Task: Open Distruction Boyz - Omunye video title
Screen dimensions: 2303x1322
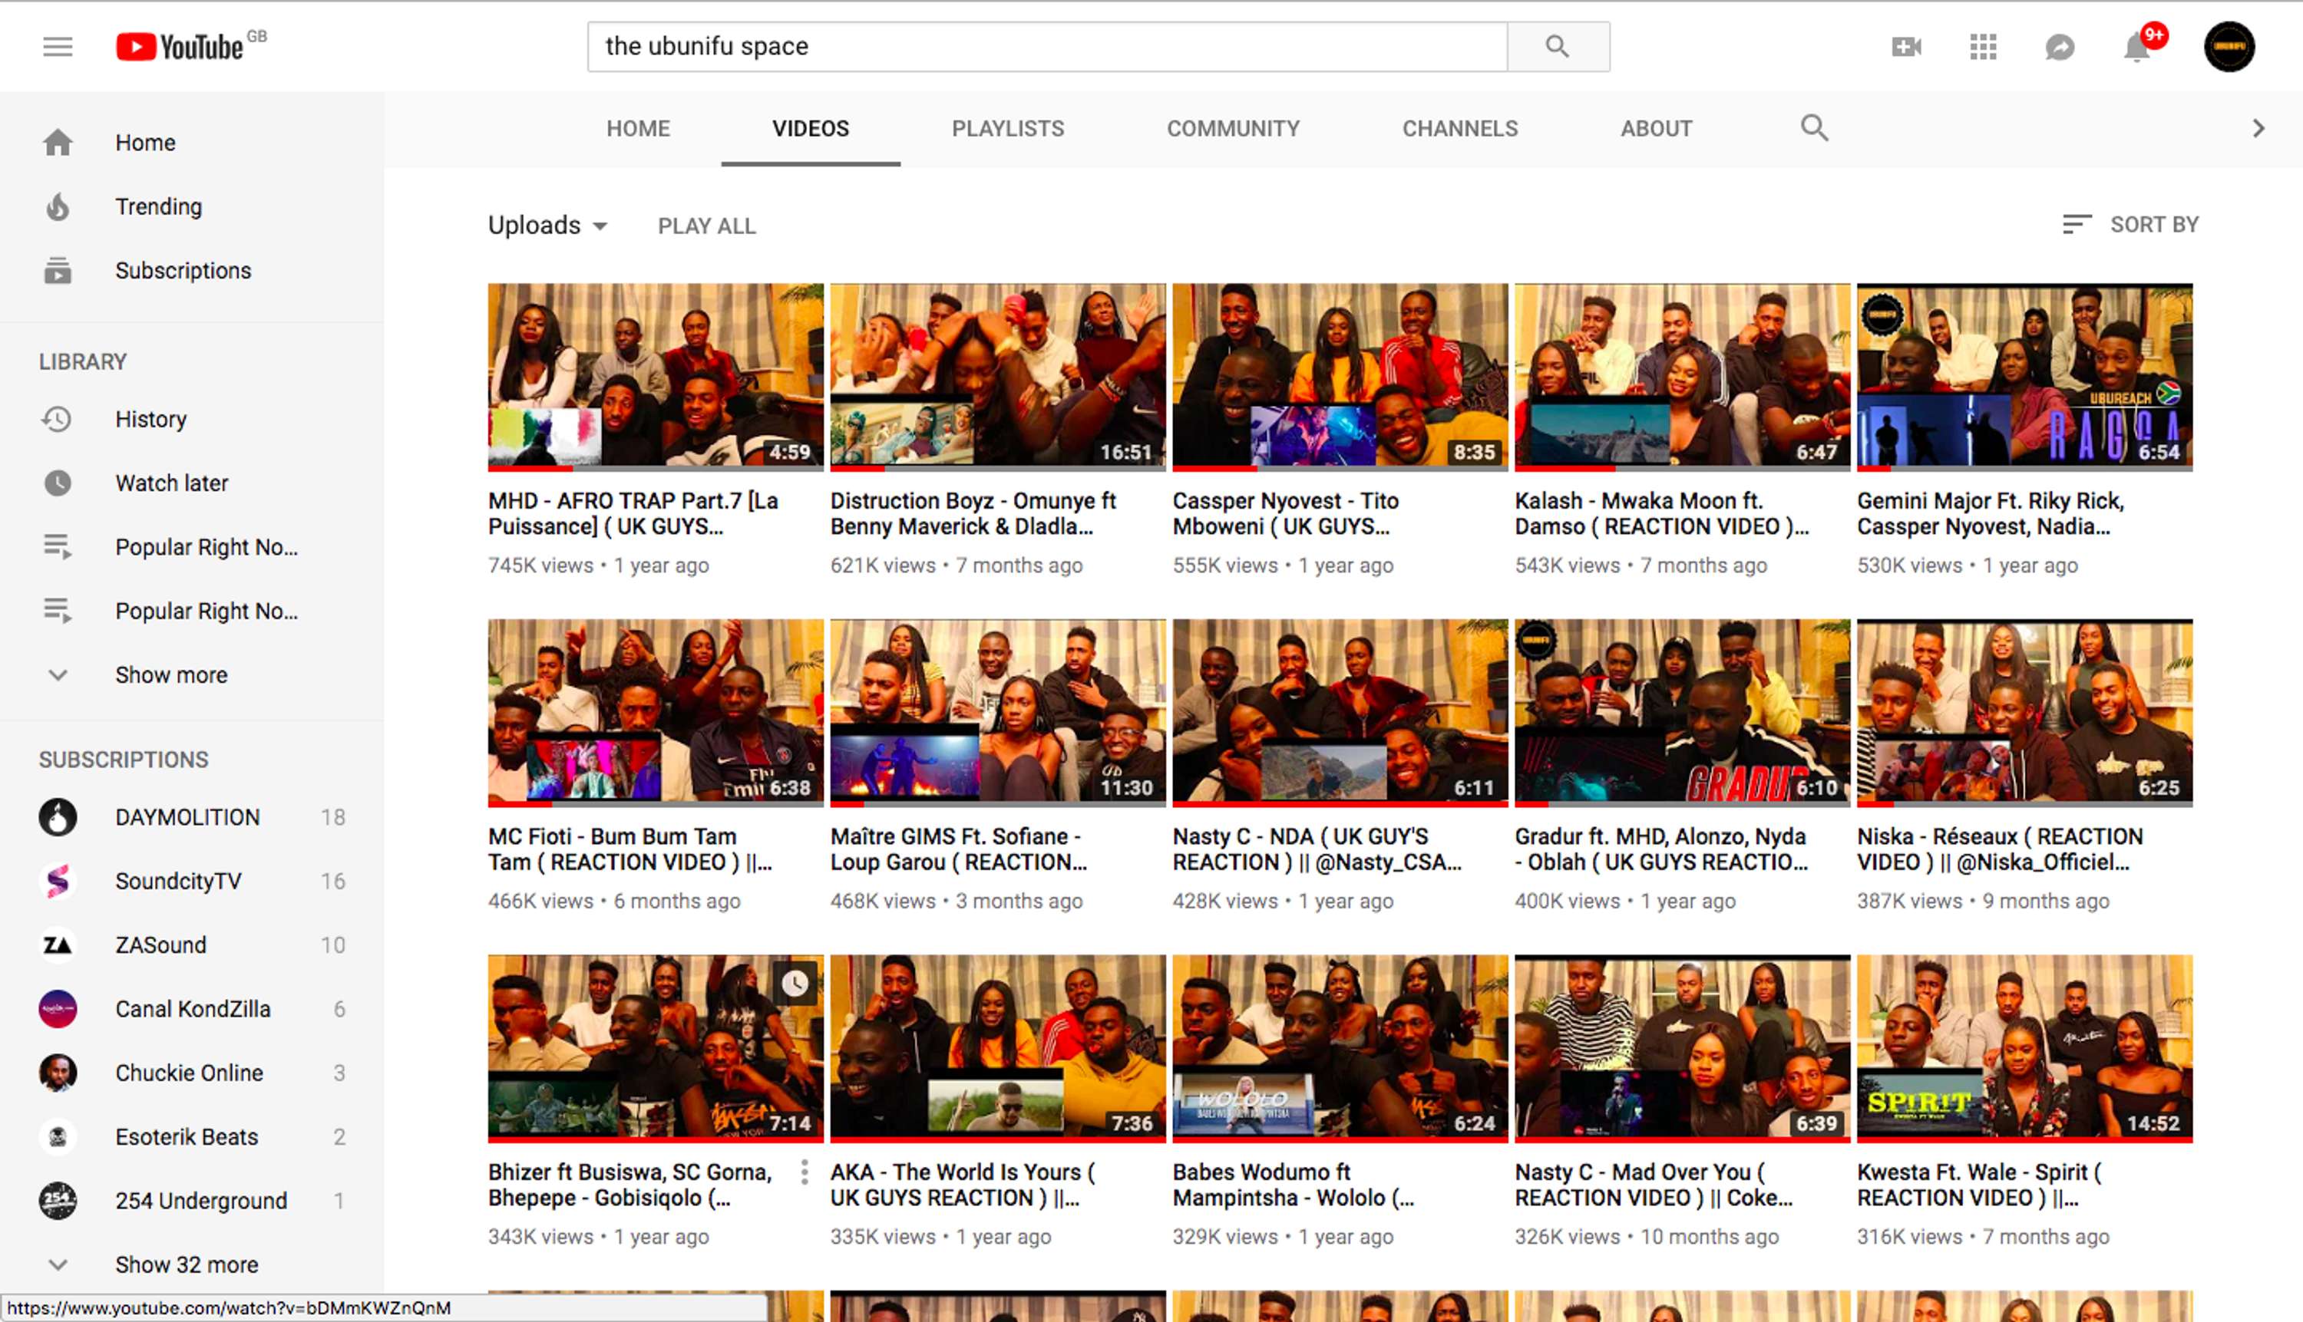Action: pyautogui.click(x=973, y=513)
